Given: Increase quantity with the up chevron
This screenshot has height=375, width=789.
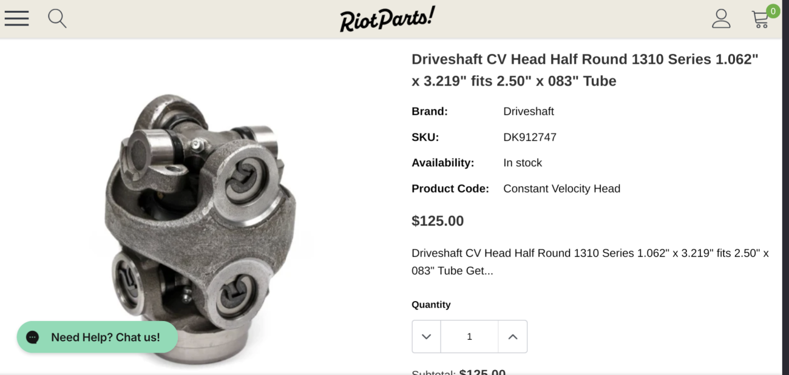Looking at the screenshot, I should pyautogui.click(x=513, y=337).
